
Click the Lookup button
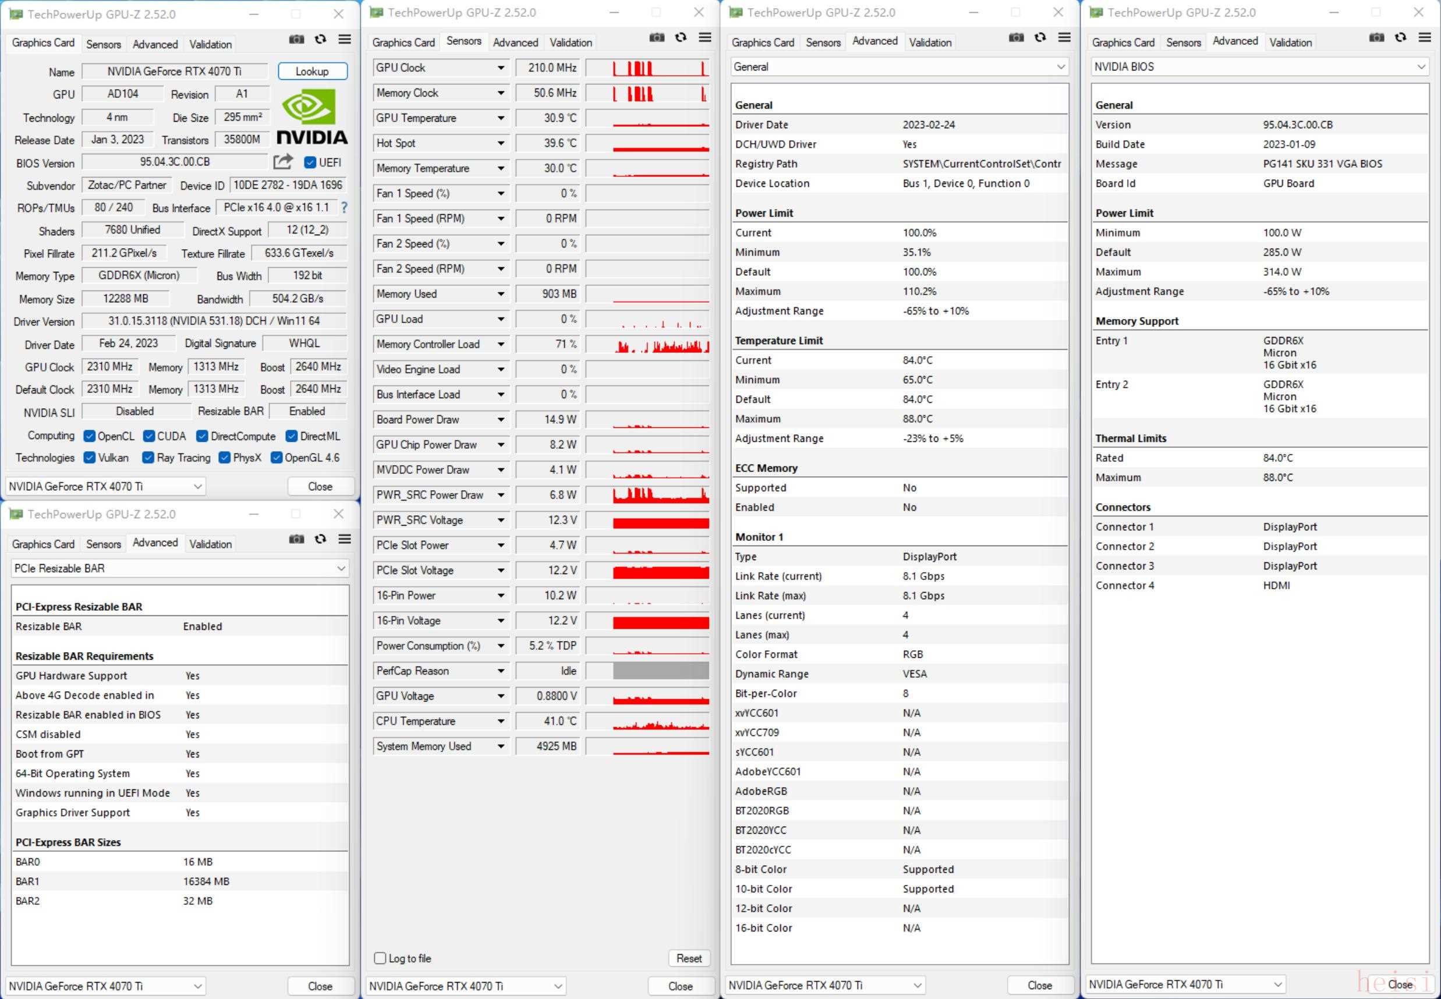pyautogui.click(x=313, y=72)
